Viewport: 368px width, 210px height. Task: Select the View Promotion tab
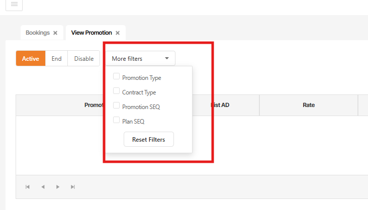coord(91,33)
